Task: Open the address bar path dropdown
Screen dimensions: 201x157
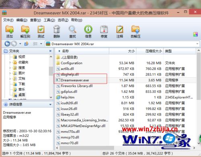Action: click(197, 44)
